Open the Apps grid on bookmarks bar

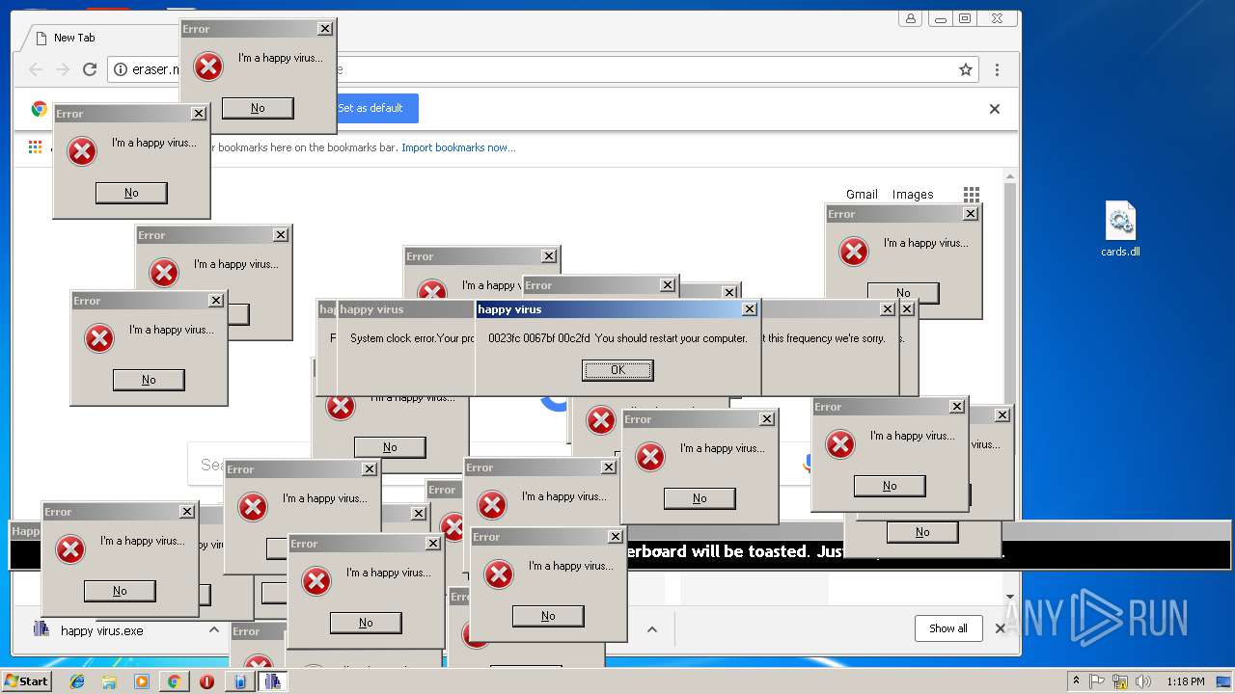click(x=35, y=147)
